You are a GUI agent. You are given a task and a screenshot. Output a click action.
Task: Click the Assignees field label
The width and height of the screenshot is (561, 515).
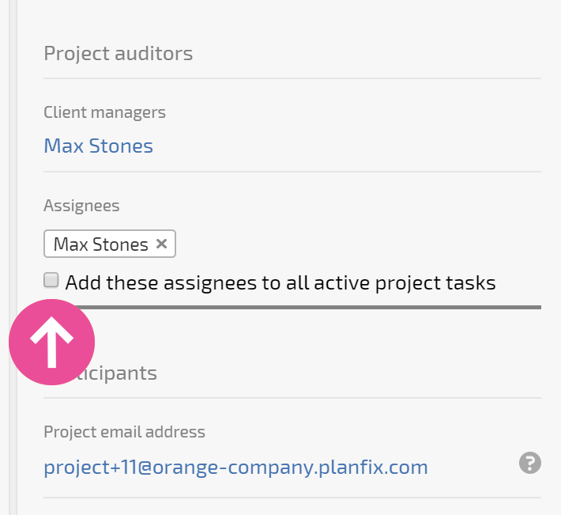coord(81,206)
